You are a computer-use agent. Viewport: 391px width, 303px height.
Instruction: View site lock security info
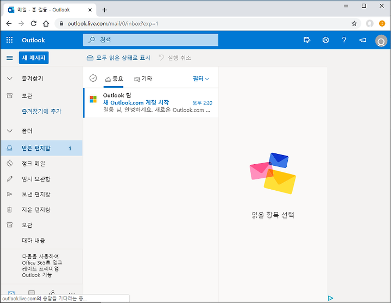(x=61, y=24)
